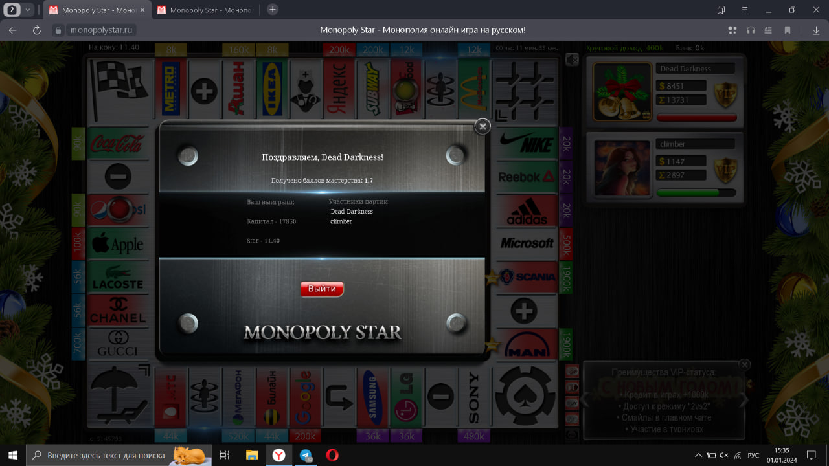Screen dimensions: 829x466
Task: Select the Scania board cell
Action: point(527,277)
